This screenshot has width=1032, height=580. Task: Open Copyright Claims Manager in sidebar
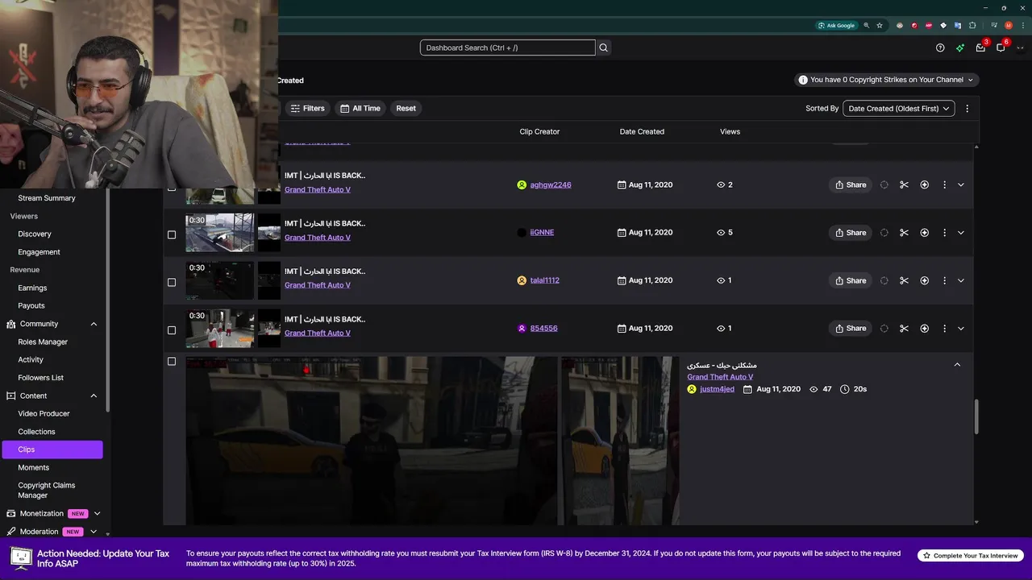pos(47,490)
